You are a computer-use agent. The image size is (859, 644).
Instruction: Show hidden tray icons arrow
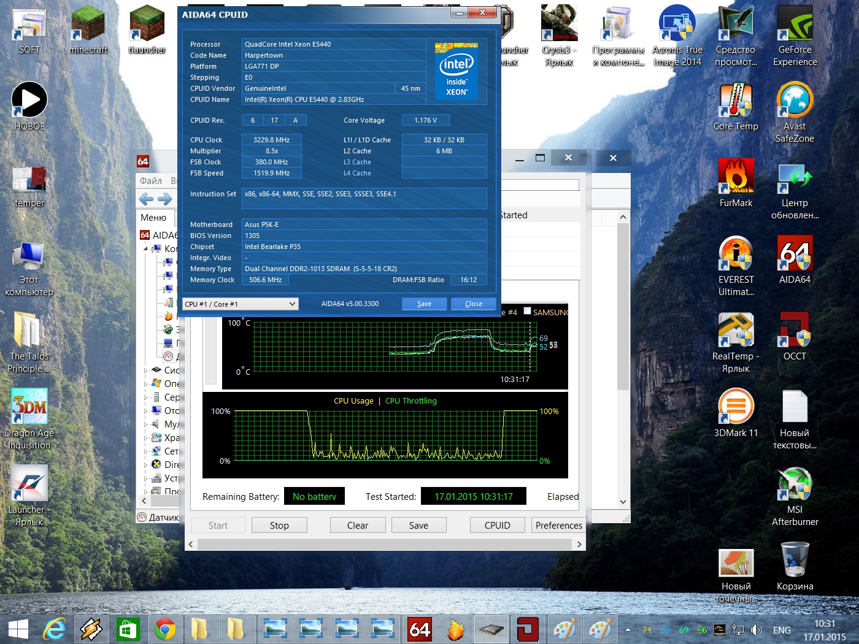click(628, 630)
